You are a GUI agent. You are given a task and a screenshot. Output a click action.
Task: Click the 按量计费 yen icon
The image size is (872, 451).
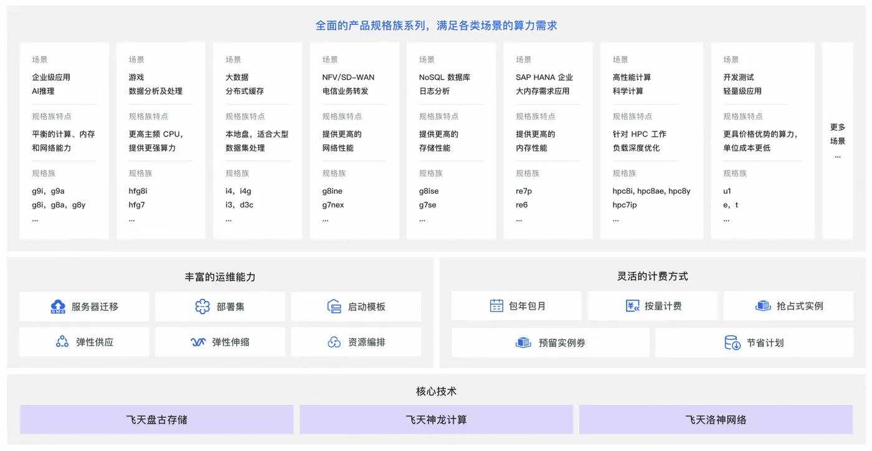pos(632,306)
